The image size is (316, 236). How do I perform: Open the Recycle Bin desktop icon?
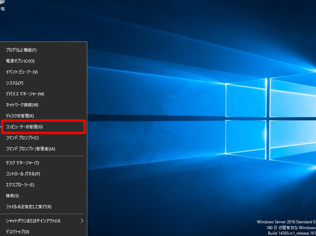coord(2,4)
